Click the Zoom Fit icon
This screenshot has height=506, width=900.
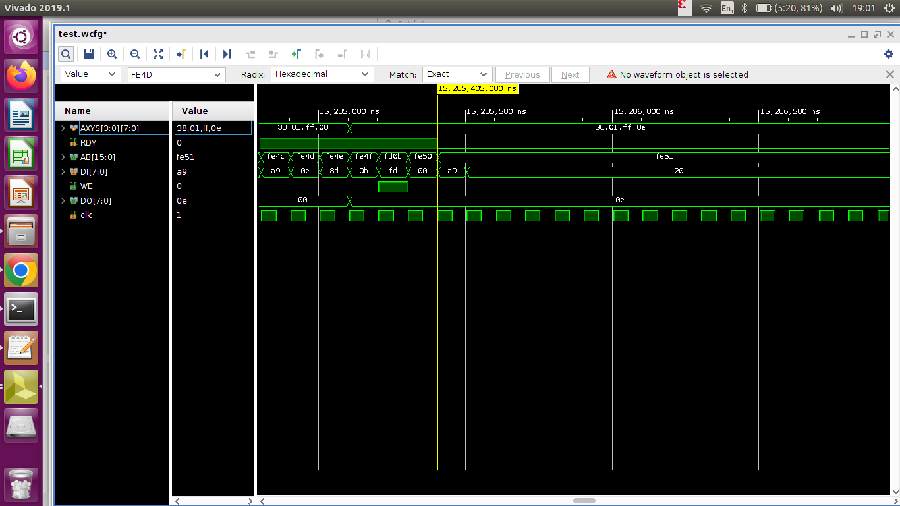[x=158, y=54]
